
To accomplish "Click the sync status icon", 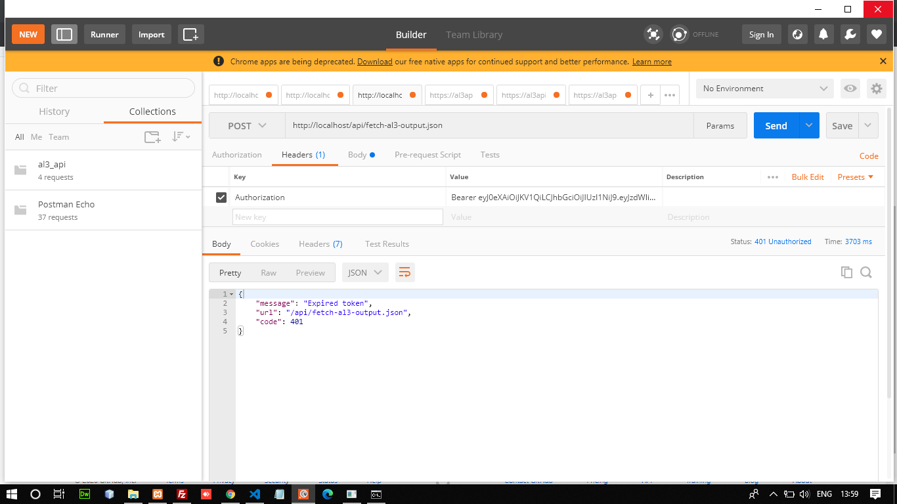I will (680, 34).
